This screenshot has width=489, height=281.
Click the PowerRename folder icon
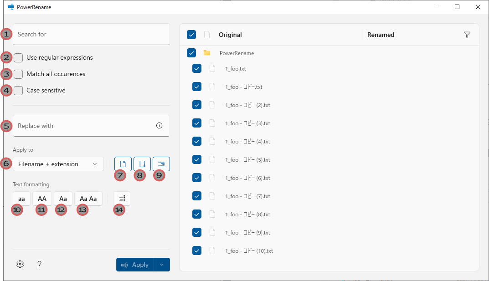(207, 53)
